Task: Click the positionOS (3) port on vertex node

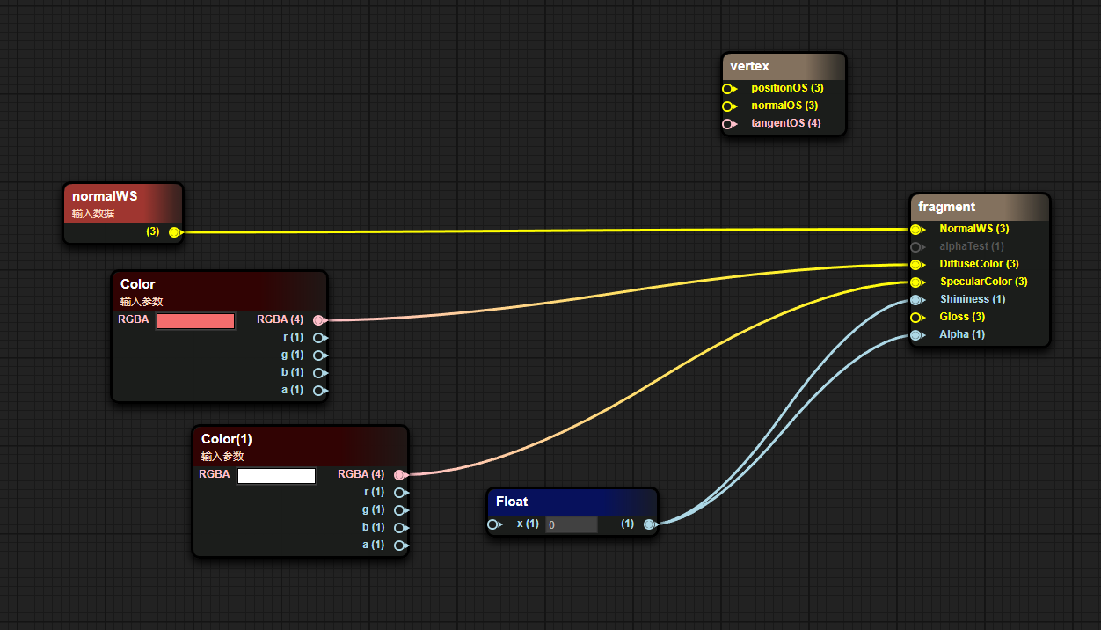Action: [730, 88]
